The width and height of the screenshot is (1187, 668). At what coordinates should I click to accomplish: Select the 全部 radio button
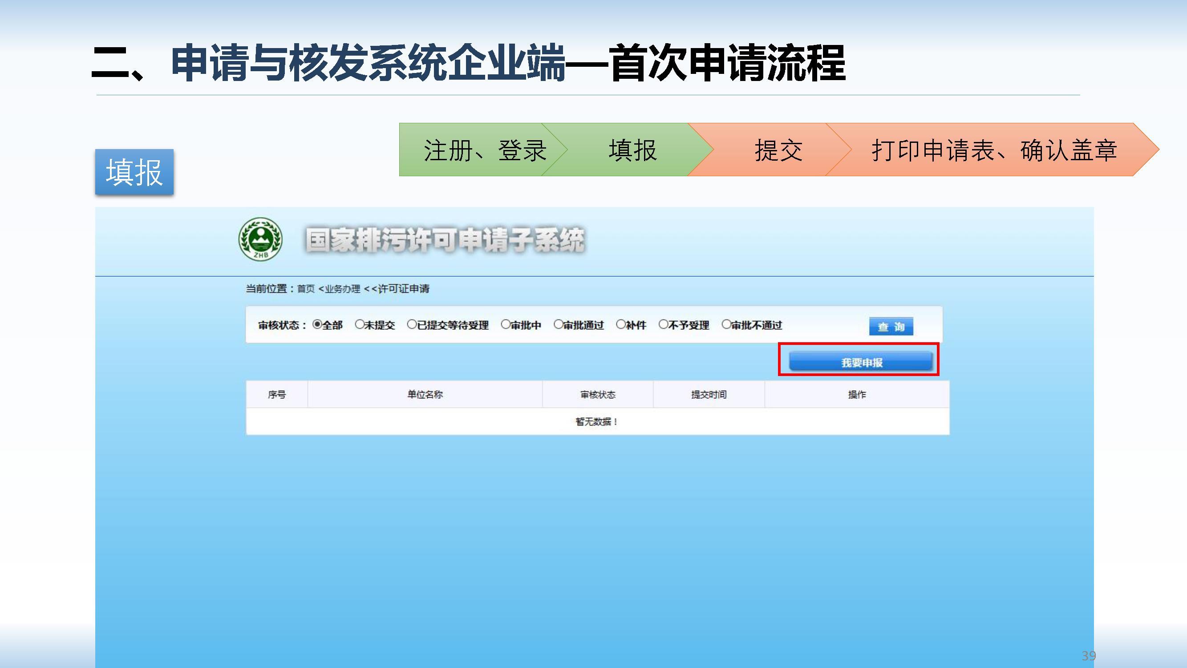(x=317, y=324)
